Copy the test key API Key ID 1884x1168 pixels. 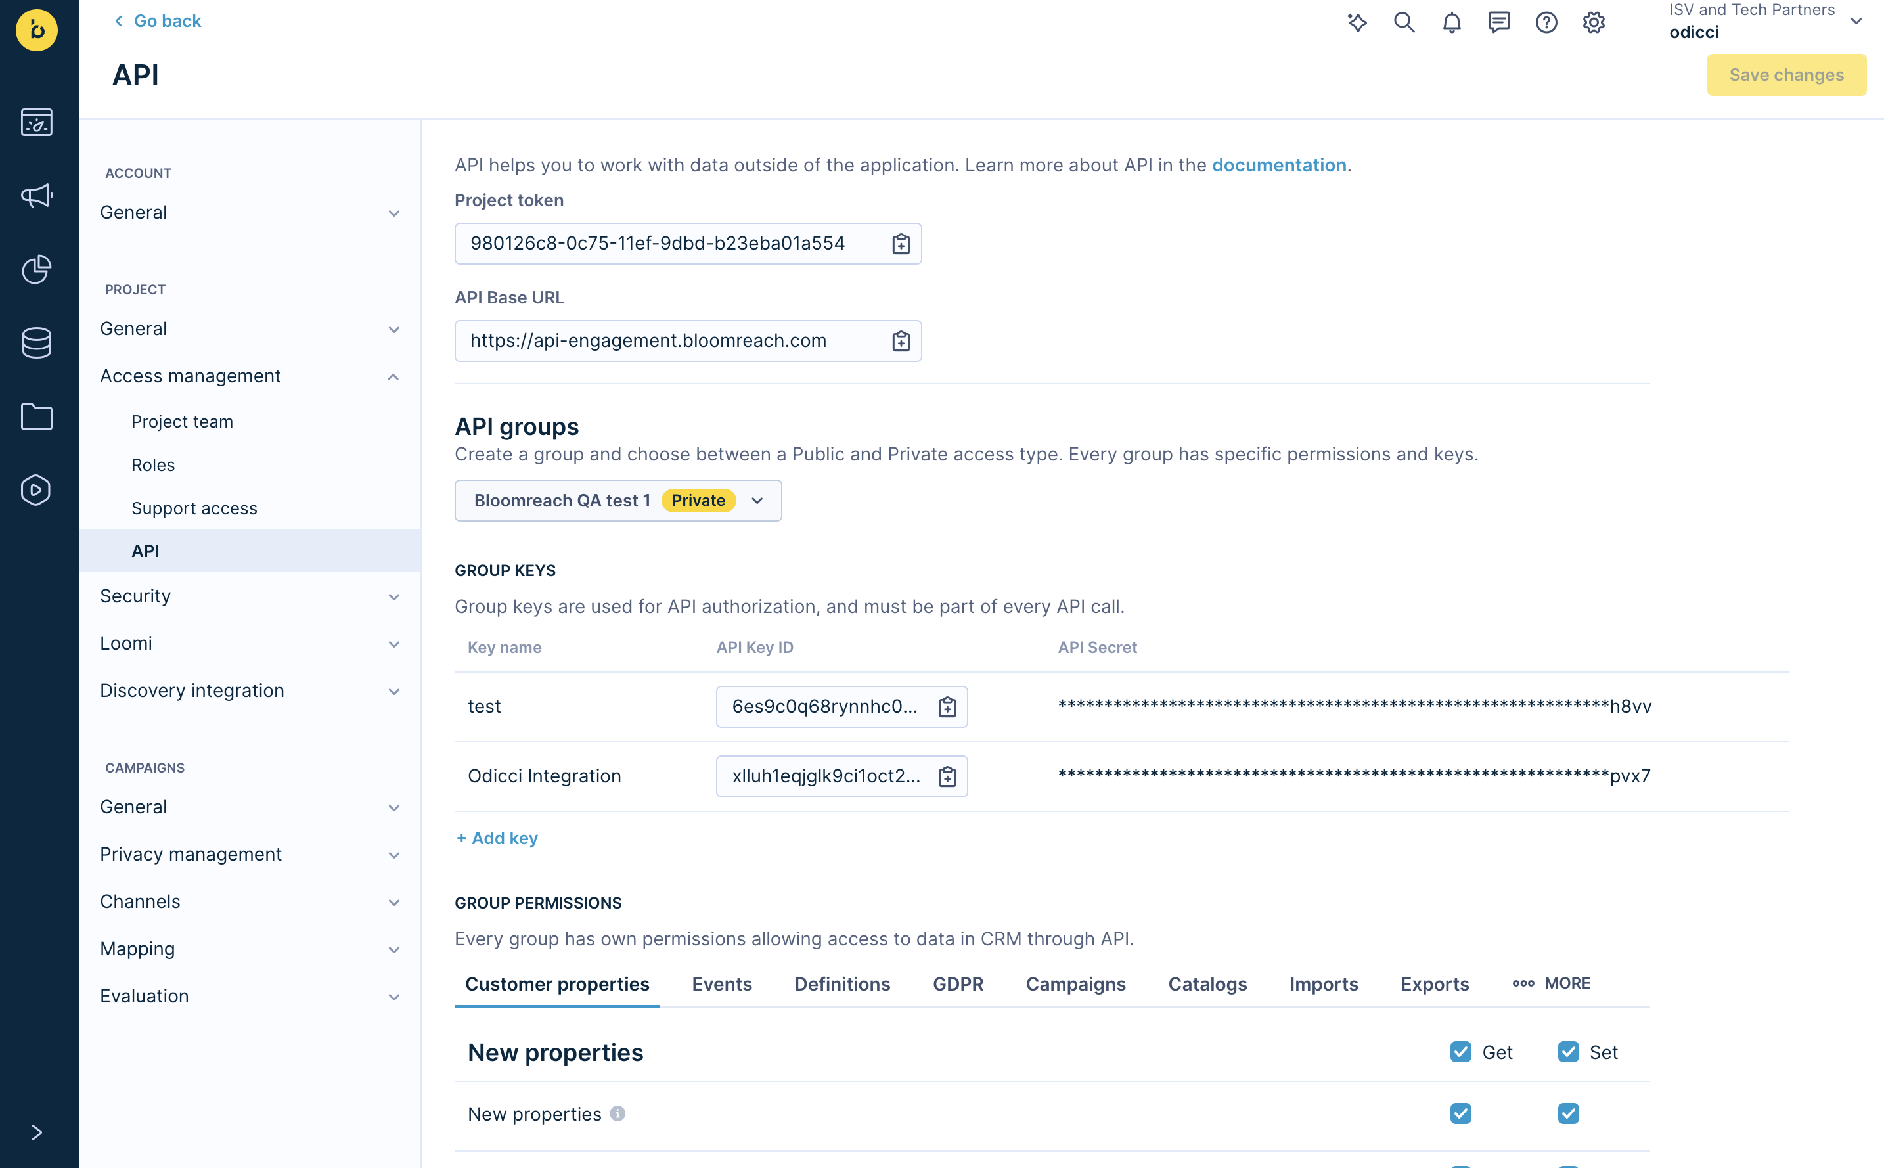[x=947, y=707]
